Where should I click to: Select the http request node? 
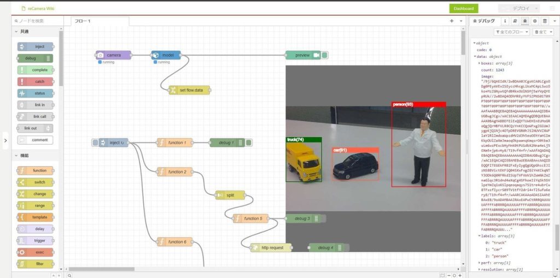pos(271,247)
